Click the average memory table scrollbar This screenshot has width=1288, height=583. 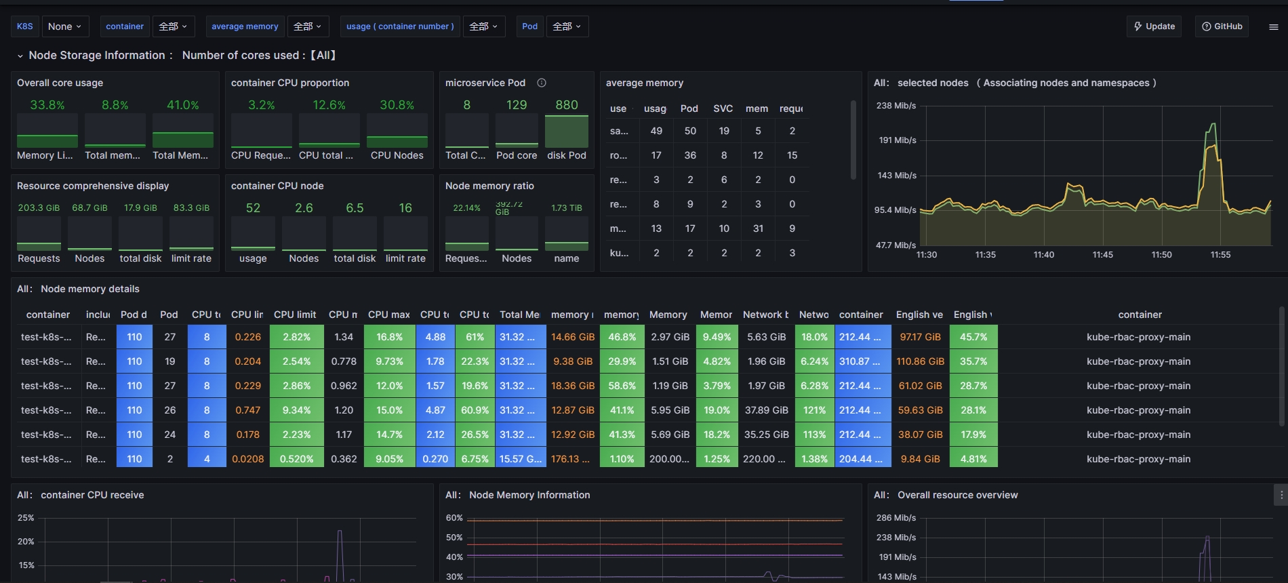click(x=853, y=140)
